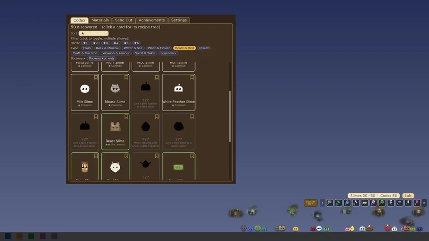Click the green square taskbar icon
This screenshot has height=241, width=429.
31,236
